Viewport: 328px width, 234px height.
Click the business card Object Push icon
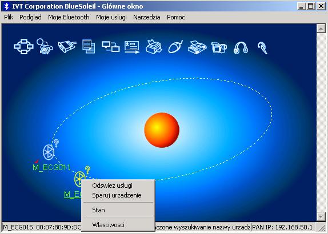[132, 47]
